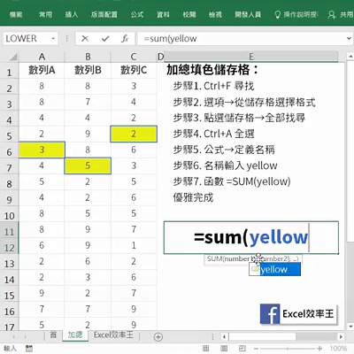The image size is (354, 354).
Task: Click the 共用 (Share) button
Action: tap(340, 15)
